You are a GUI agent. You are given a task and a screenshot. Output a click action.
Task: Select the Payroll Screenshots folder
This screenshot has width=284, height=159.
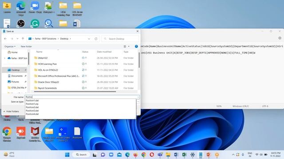point(47,88)
